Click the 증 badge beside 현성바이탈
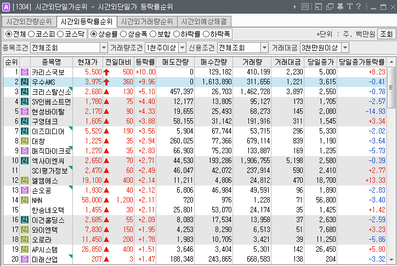Viewport: 397px width, 266px height. click(x=25, y=112)
